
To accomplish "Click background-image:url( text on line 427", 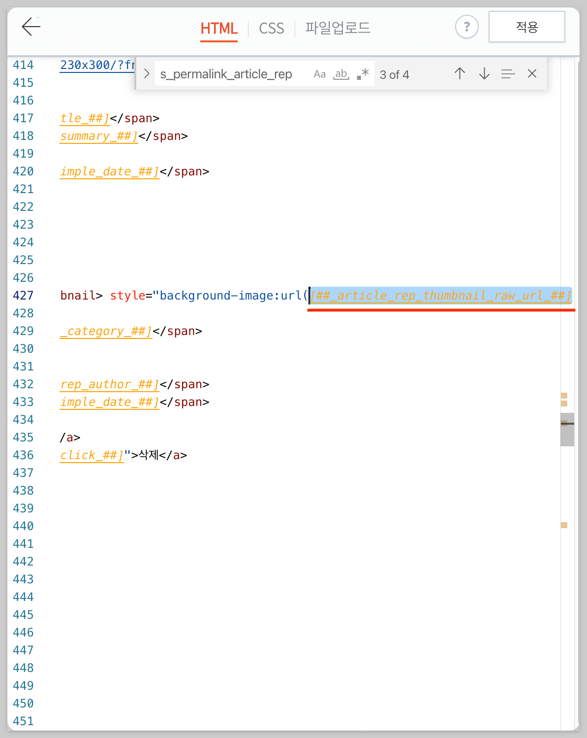I will (234, 296).
